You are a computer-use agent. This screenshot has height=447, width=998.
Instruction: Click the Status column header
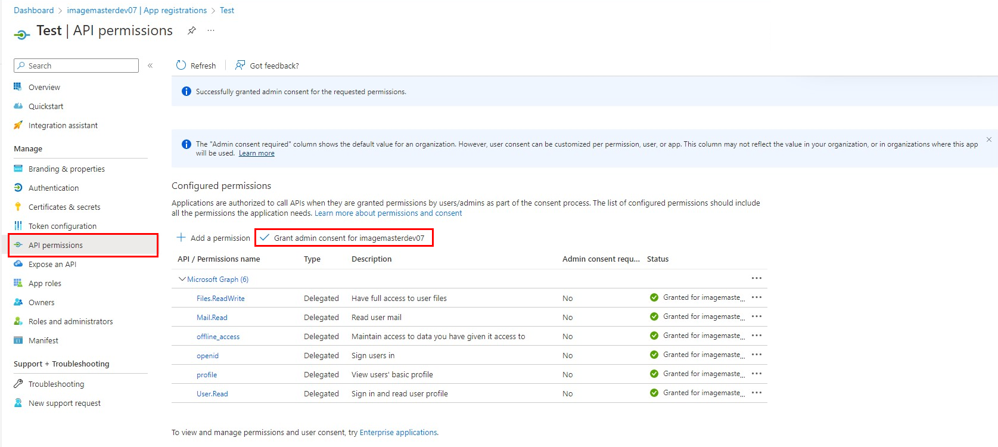658,259
